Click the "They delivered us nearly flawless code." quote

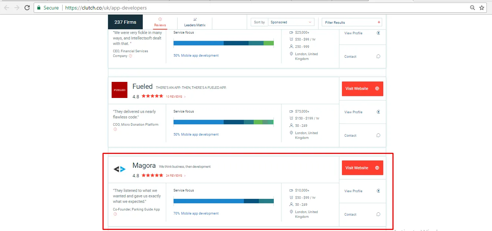(x=134, y=114)
